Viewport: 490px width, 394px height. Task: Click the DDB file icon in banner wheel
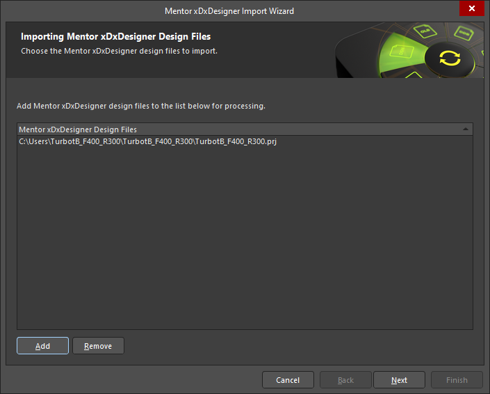coord(462,33)
